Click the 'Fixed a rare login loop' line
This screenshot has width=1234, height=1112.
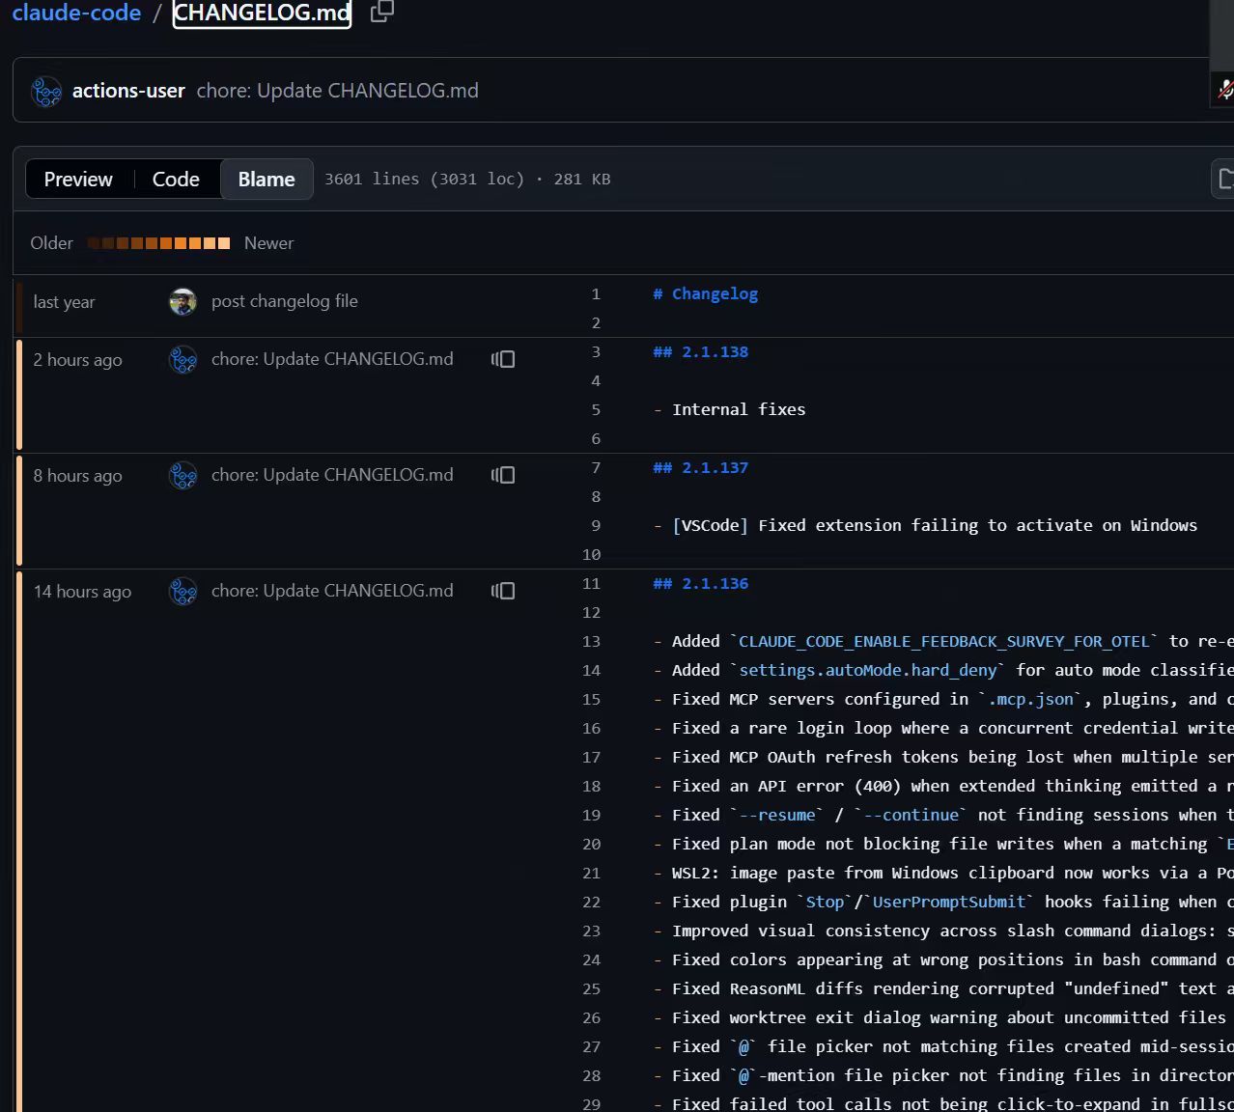(942, 729)
